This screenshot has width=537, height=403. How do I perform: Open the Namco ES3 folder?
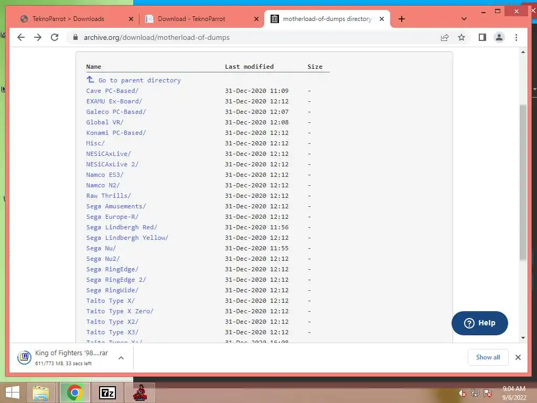point(105,175)
